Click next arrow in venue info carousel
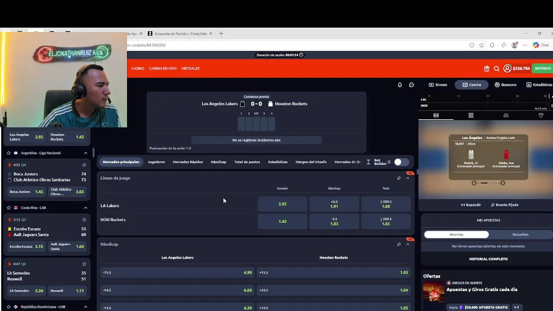Screen dimensions: 553x311 [x=502, y=183]
